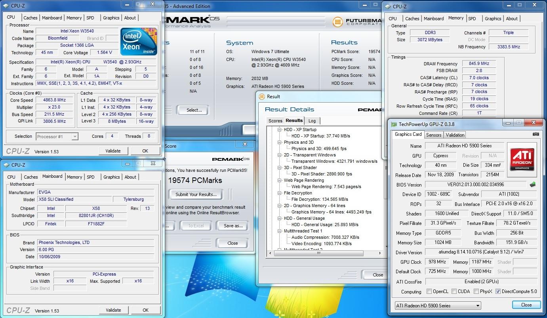Collapse the HDD - General Usage node
The width and height of the screenshot is (547, 318).
[279, 218]
